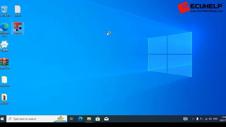Open the taskbar clock and date
The height and width of the screenshot is (127, 226).
(223, 119)
